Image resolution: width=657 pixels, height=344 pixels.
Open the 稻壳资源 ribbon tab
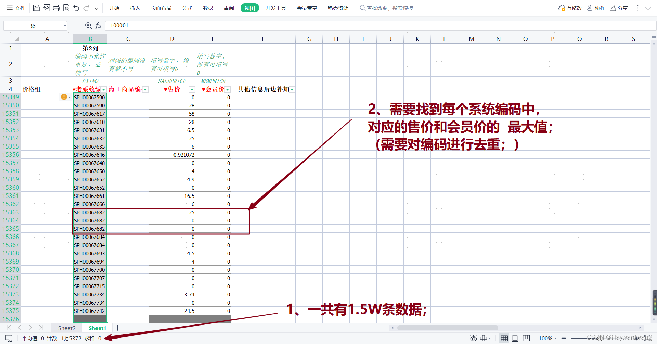coord(338,8)
